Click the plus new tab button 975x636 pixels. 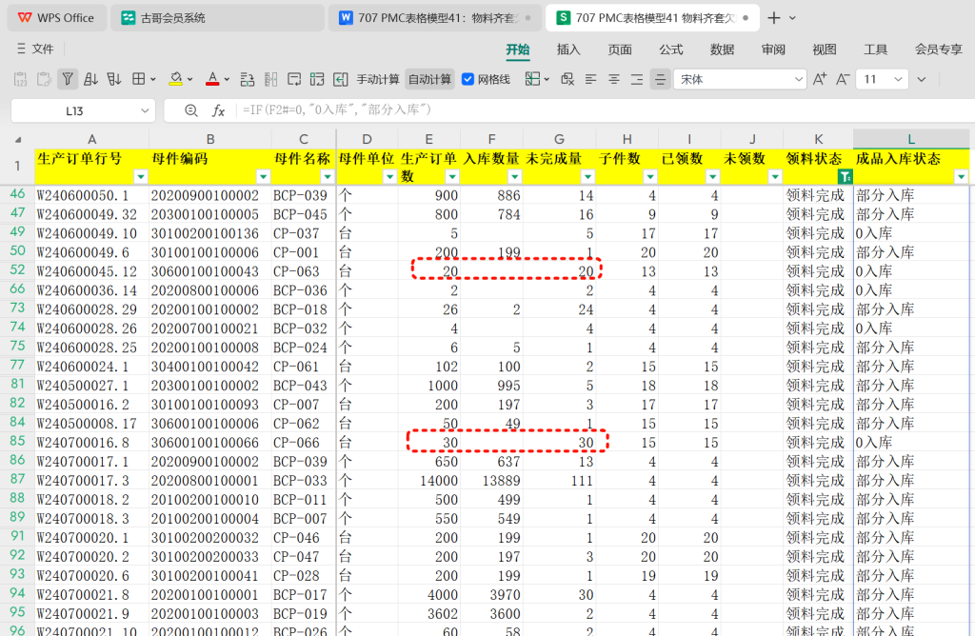click(x=773, y=18)
